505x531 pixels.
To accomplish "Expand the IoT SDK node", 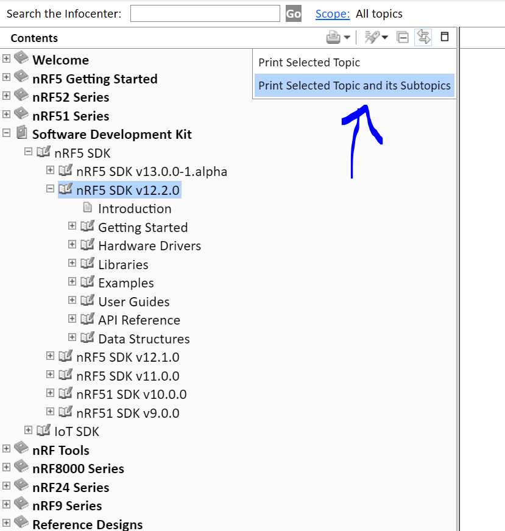I will coord(29,430).
